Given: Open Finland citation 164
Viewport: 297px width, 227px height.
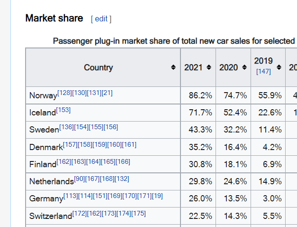Looking at the screenshot, I should coord(93,161).
